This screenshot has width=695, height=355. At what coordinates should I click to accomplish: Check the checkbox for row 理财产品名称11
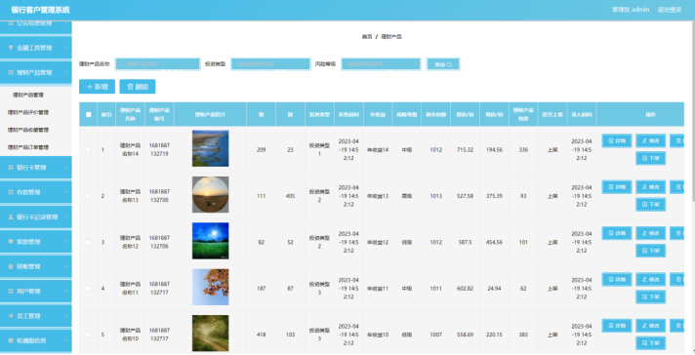(x=88, y=289)
